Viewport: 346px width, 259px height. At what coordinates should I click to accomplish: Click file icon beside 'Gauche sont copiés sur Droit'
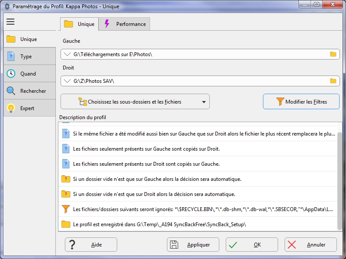pos(66,148)
